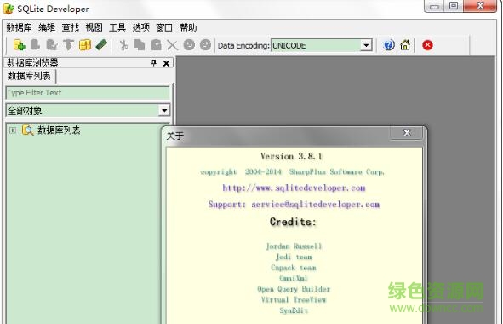This screenshot has width=503, height=324.
Task: Close the 关于 about dialog
Action: coord(407,132)
